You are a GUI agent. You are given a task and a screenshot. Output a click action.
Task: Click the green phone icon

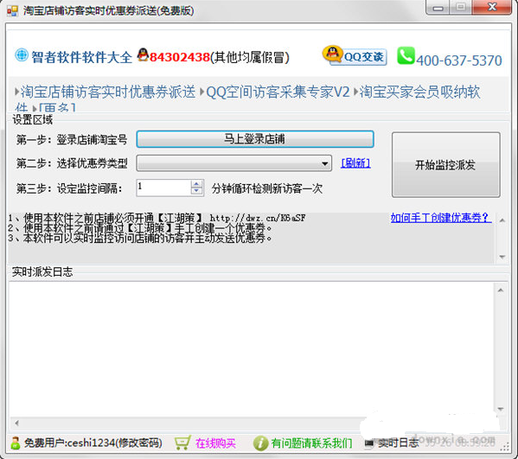click(x=406, y=55)
